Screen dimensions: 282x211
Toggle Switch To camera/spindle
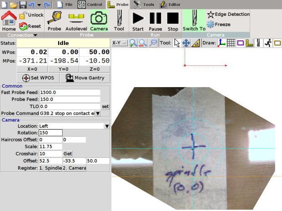coord(194,21)
